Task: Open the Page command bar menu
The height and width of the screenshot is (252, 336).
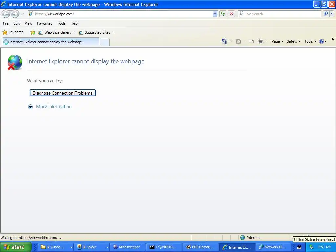Action: click(277, 41)
